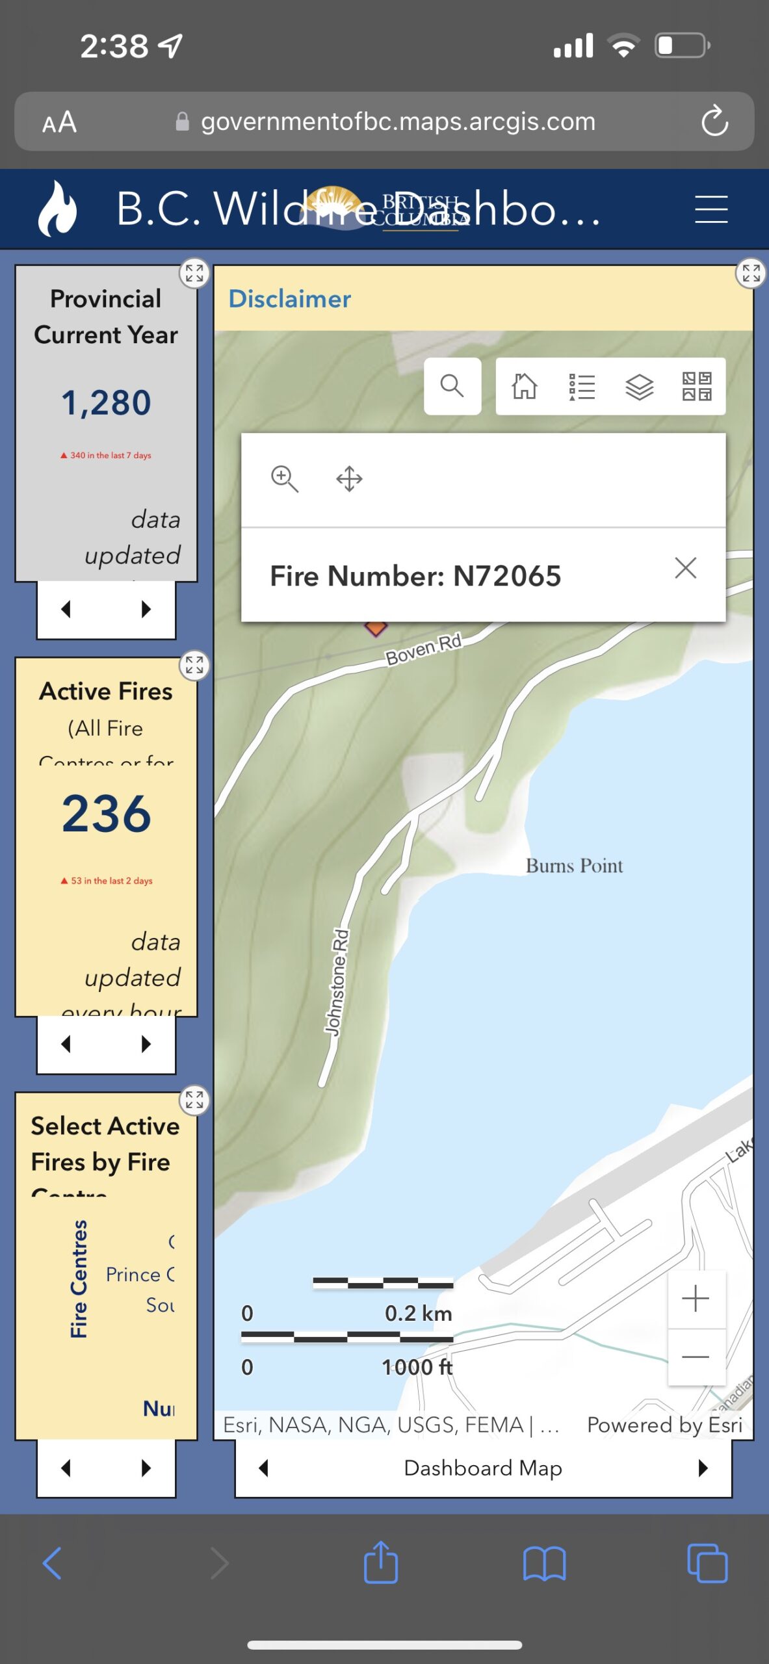Click the orange fire marker on map
Image resolution: width=769 pixels, height=1664 pixels.
point(376,628)
